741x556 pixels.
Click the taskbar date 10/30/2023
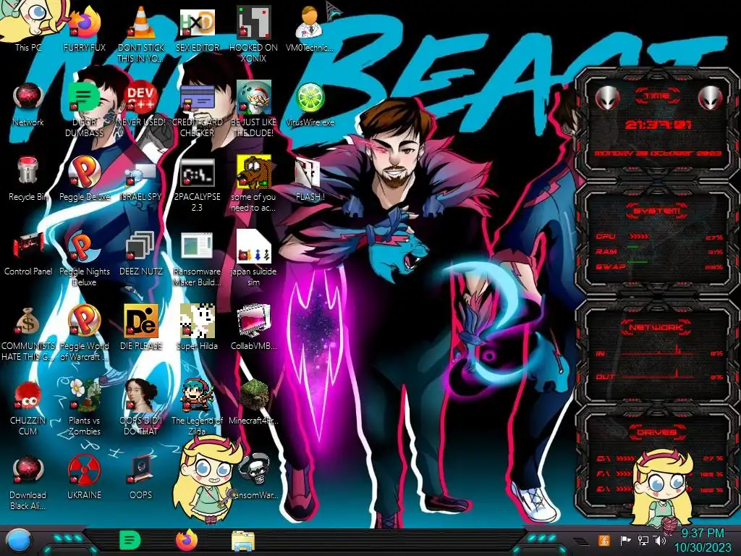click(x=702, y=547)
